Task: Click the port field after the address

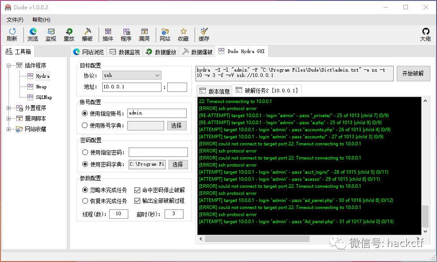Action: 177,87
